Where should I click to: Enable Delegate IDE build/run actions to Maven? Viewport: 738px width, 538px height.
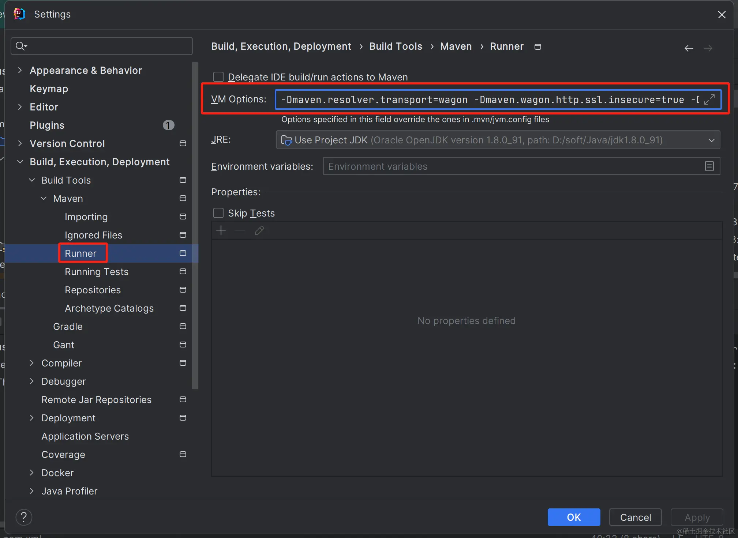218,77
